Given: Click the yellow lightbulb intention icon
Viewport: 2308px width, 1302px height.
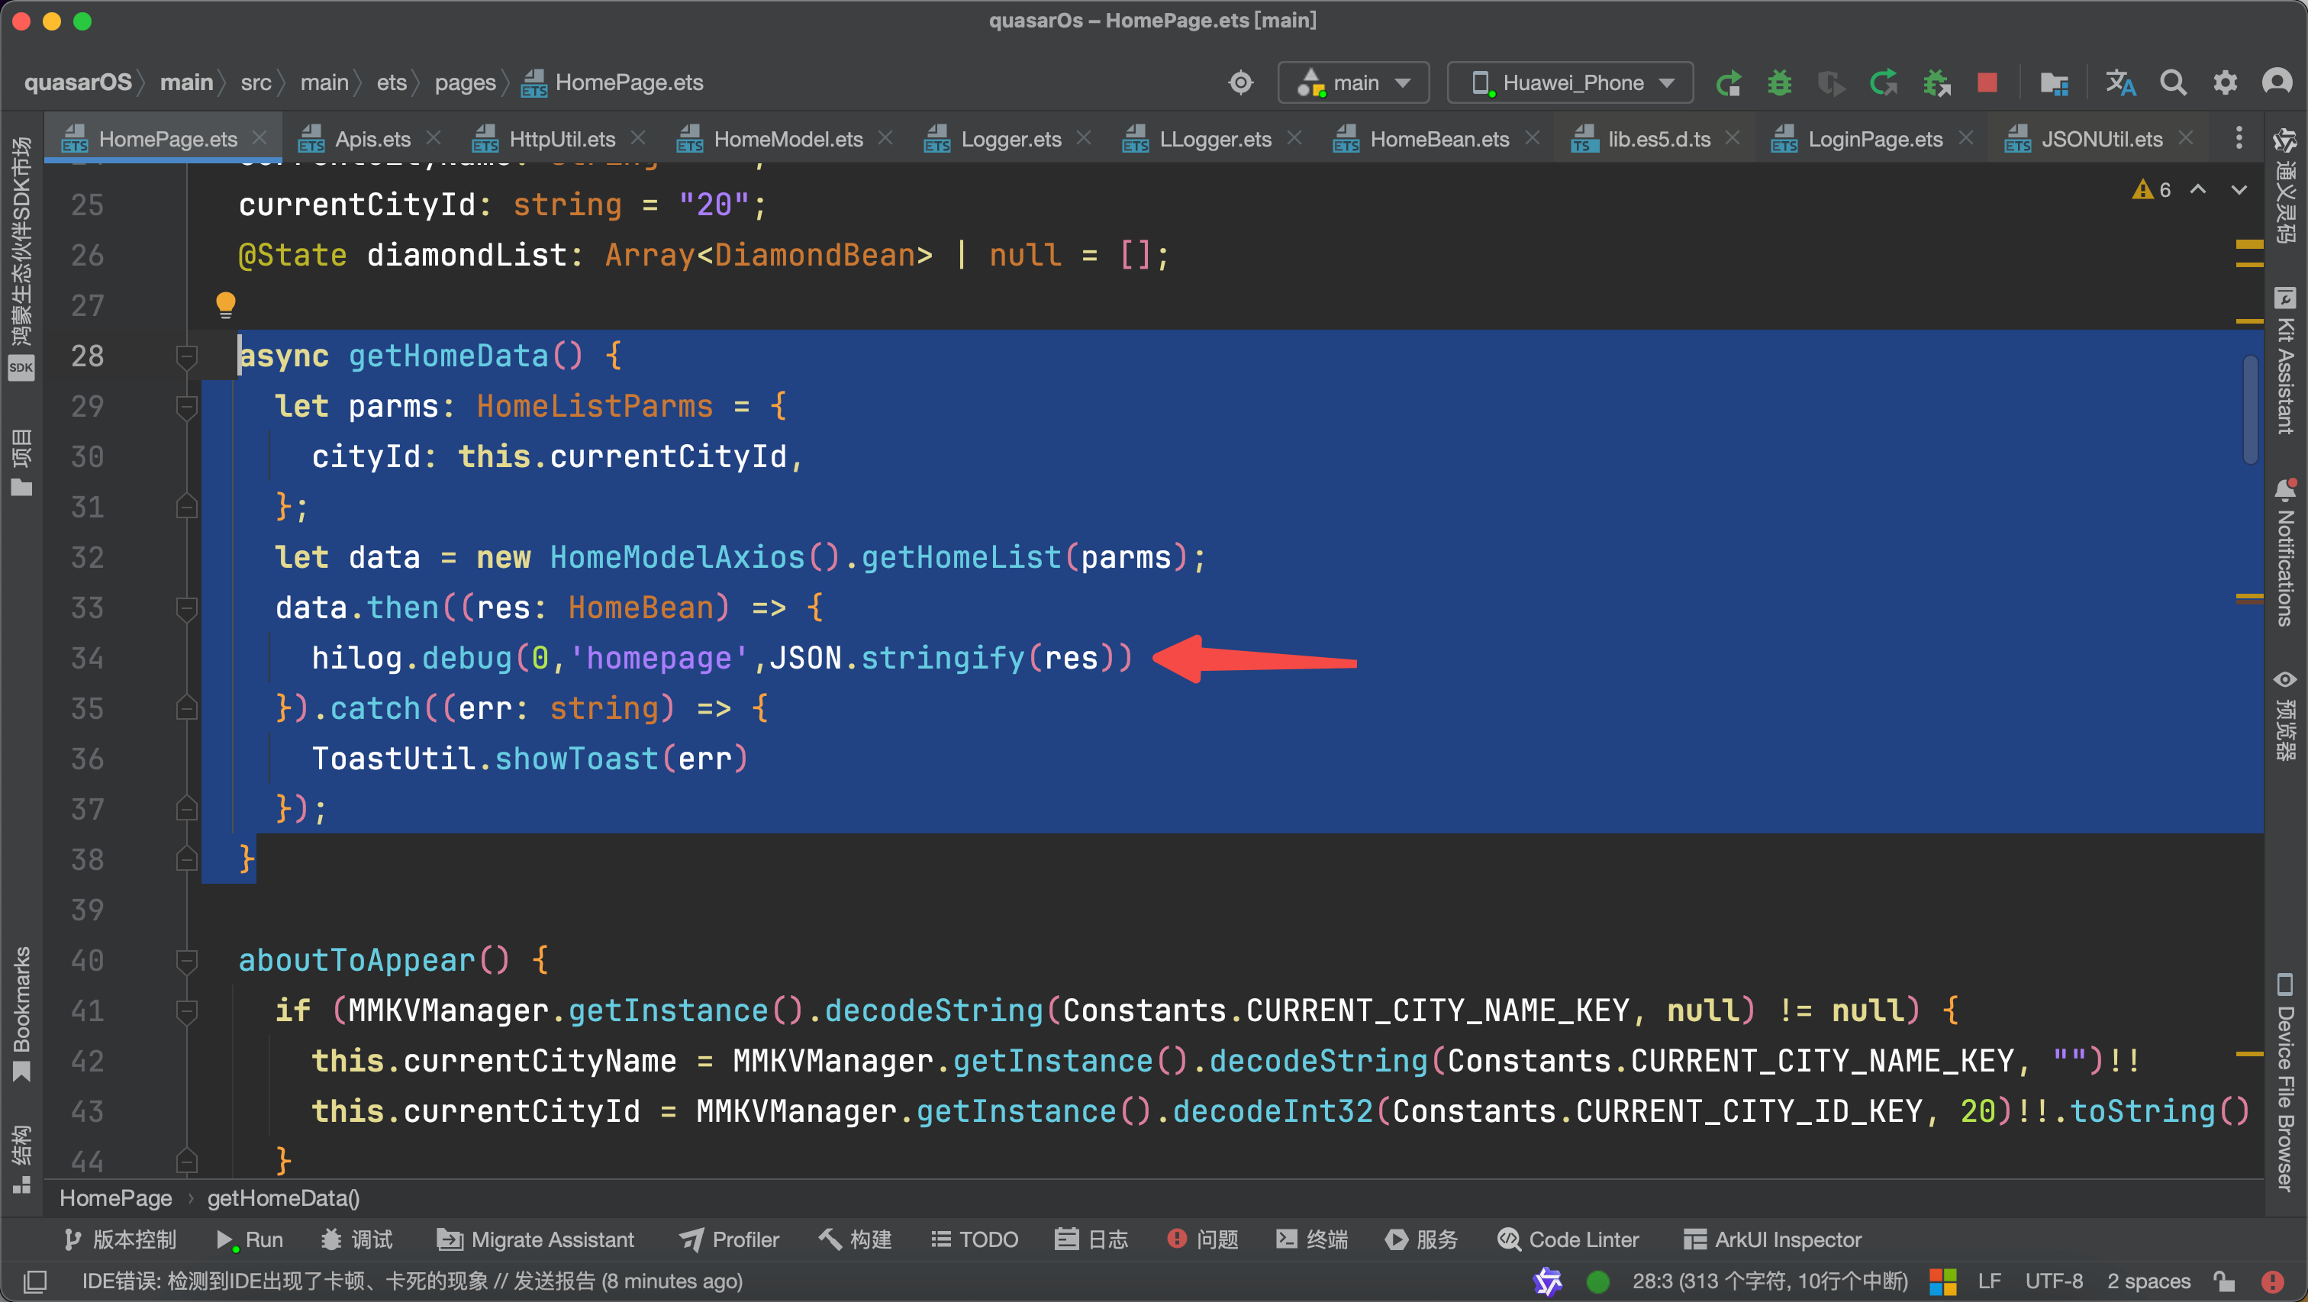Looking at the screenshot, I should [x=226, y=305].
